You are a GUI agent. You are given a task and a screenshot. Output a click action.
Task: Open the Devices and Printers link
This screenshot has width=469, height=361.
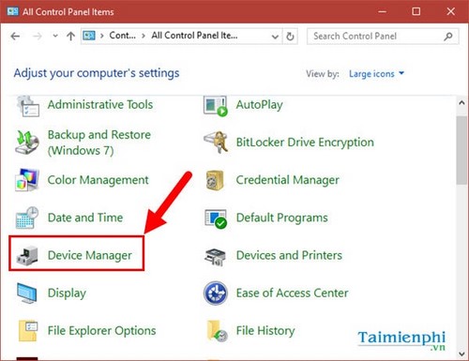289,255
